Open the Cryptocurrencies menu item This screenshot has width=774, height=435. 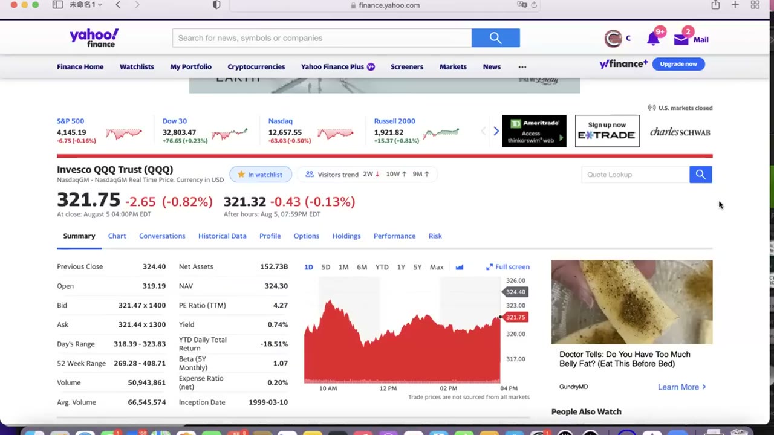tap(256, 67)
